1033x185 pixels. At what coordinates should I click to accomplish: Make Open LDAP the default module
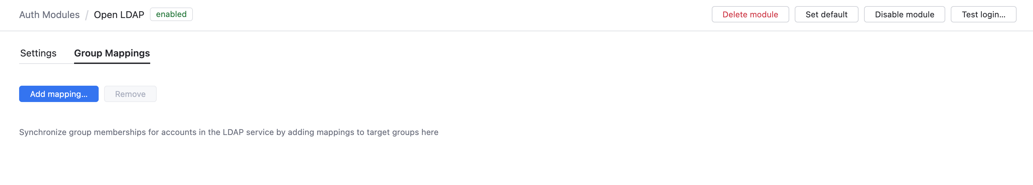coord(826,15)
